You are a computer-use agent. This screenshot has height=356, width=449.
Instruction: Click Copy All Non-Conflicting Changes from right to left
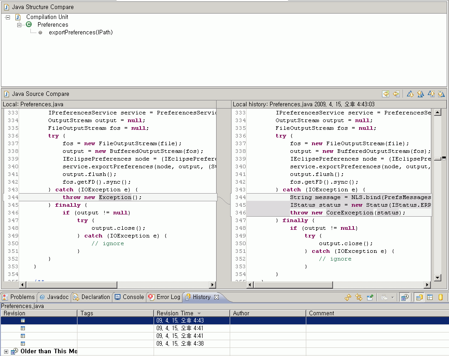click(386, 94)
